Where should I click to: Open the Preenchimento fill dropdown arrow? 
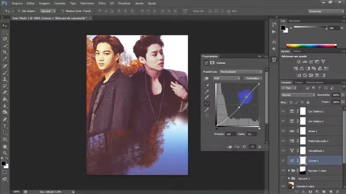343,102
